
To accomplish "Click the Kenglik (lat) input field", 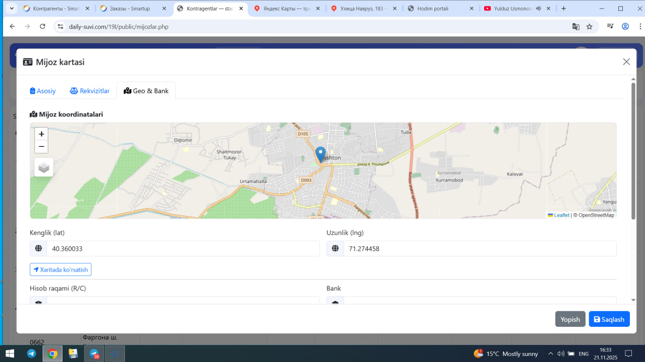I will point(183,248).
